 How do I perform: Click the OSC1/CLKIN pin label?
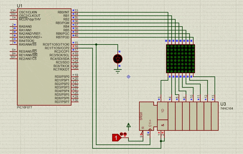tap(28, 12)
